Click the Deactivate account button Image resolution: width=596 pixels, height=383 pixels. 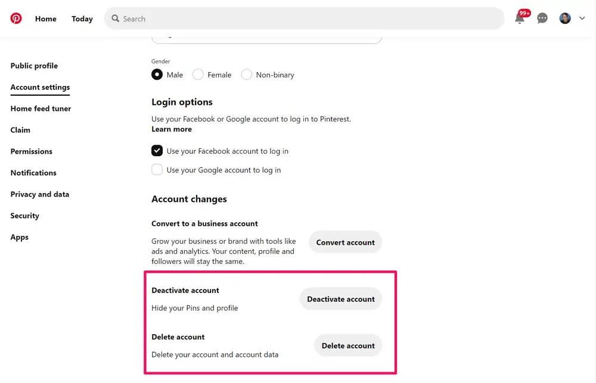(x=340, y=298)
